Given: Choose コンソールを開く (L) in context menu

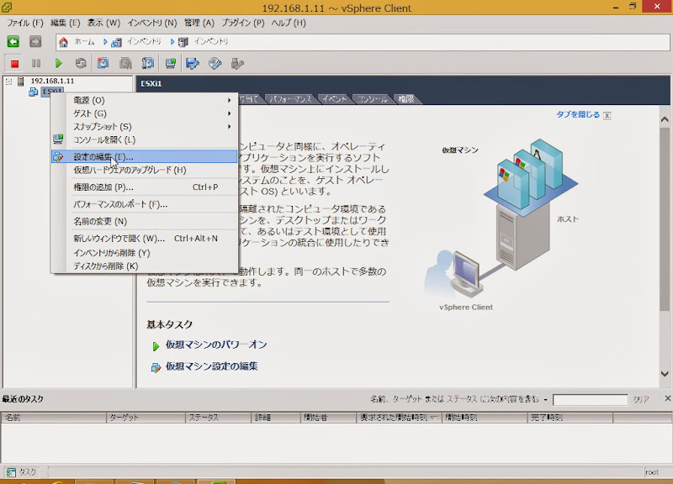Looking at the screenshot, I should tap(144, 139).
